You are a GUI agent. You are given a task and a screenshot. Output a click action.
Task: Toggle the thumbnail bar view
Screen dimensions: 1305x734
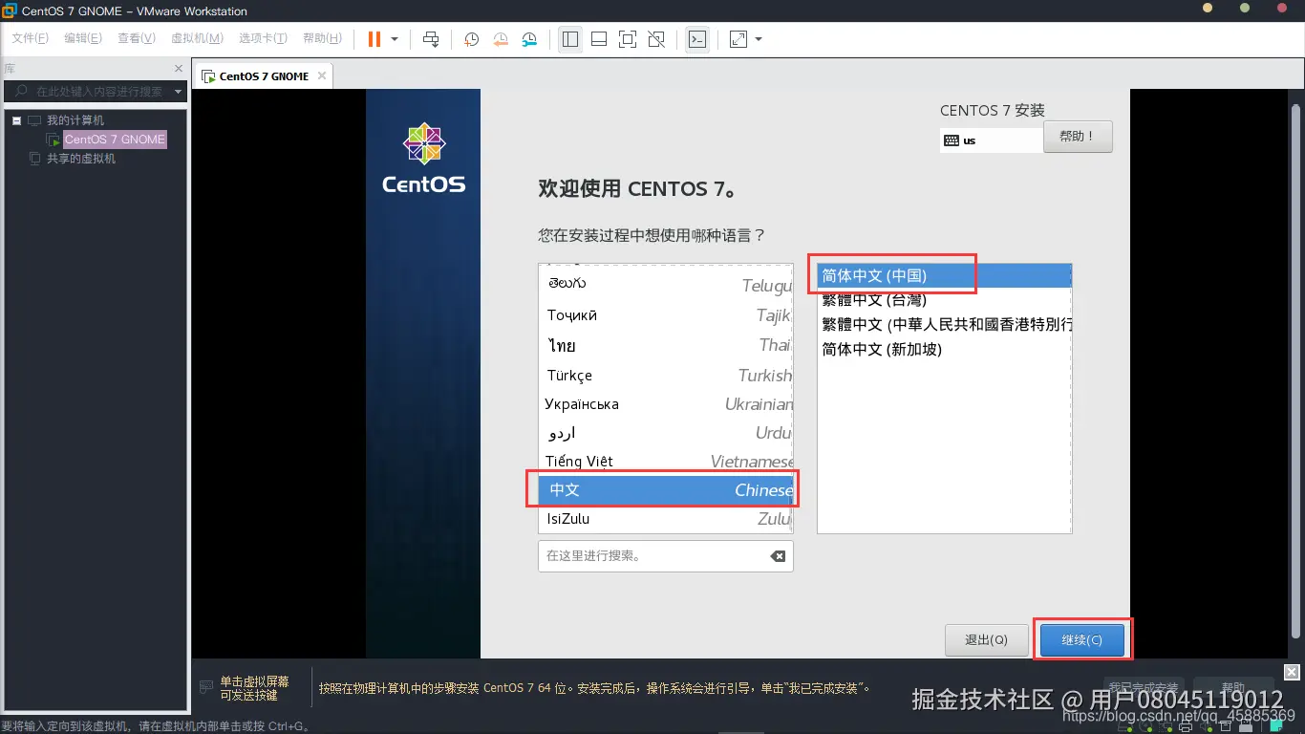(x=599, y=39)
